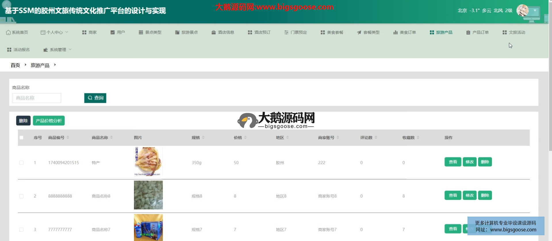Click the 门票预定 icon in navigation
The width and height of the screenshot is (552, 241).
click(x=286, y=32)
